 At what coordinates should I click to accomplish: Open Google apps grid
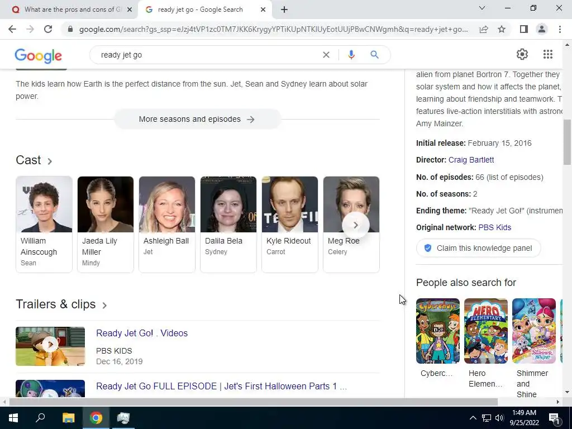click(547, 54)
